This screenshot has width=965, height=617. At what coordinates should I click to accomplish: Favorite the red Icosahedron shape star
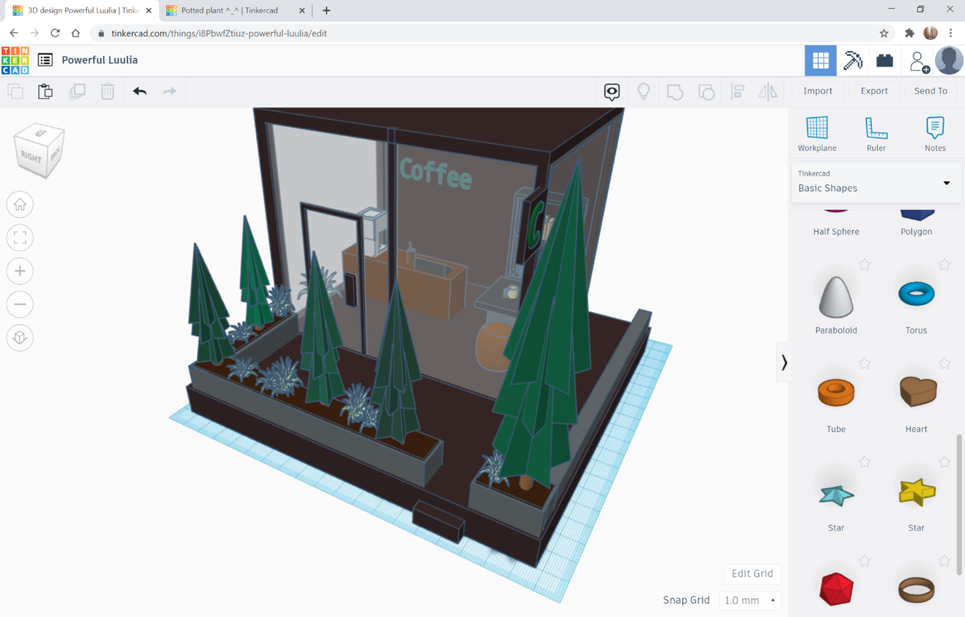click(865, 561)
